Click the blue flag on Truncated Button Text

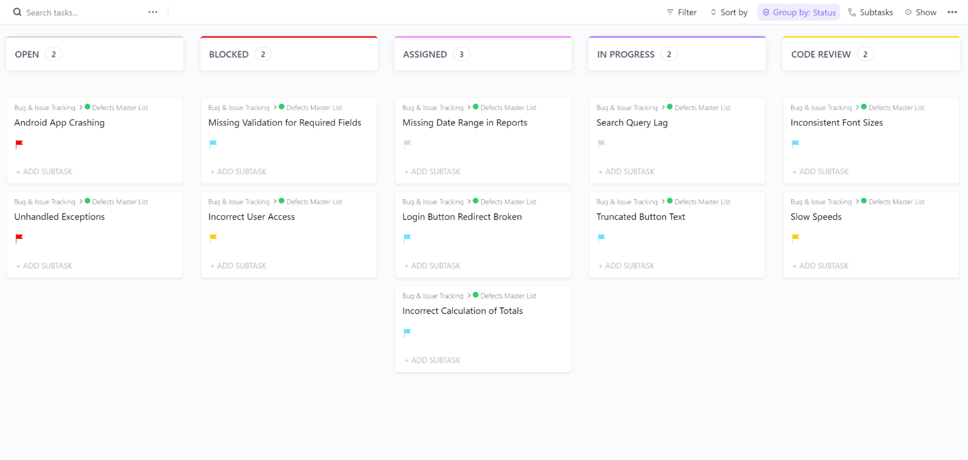(601, 237)
